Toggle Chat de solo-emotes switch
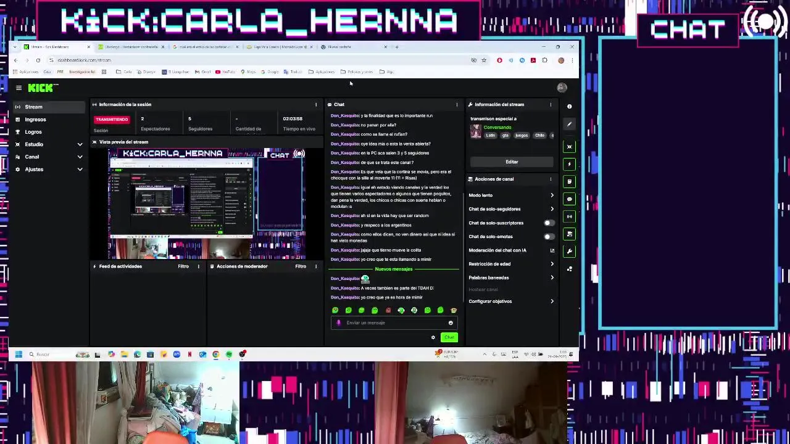The width and height of the screenshot is (790, 444). pyautogui.click(x=548, y=236)
